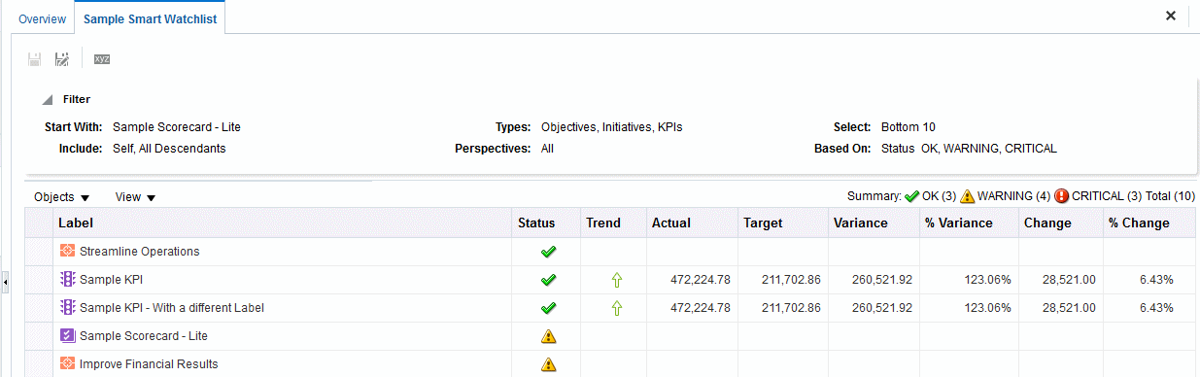Click the Streamline Operations objective icon
The height and width of the screenshot is (377, 1200).
(x=68, y=252)
